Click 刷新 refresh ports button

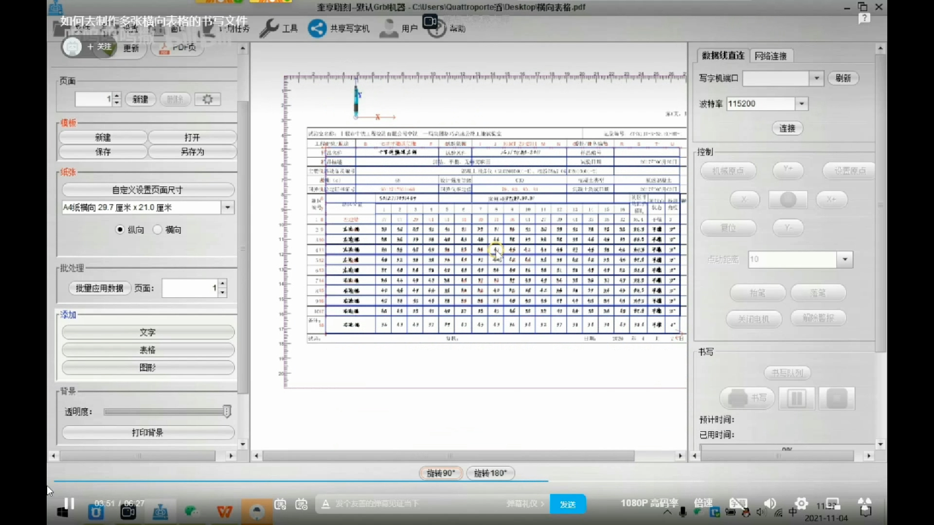tap(843, 78)
